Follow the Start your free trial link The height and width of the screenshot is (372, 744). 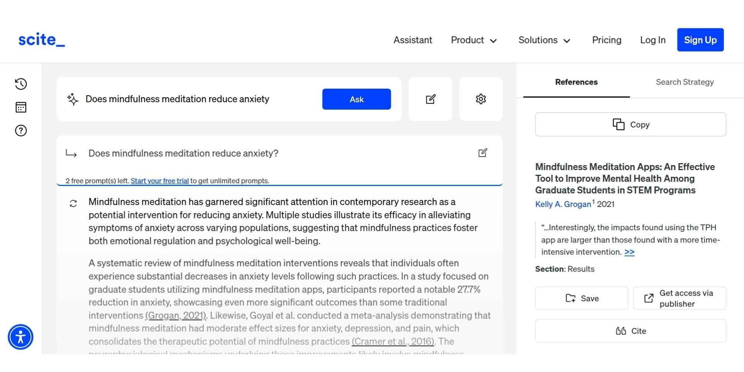(x=160, y=181)
